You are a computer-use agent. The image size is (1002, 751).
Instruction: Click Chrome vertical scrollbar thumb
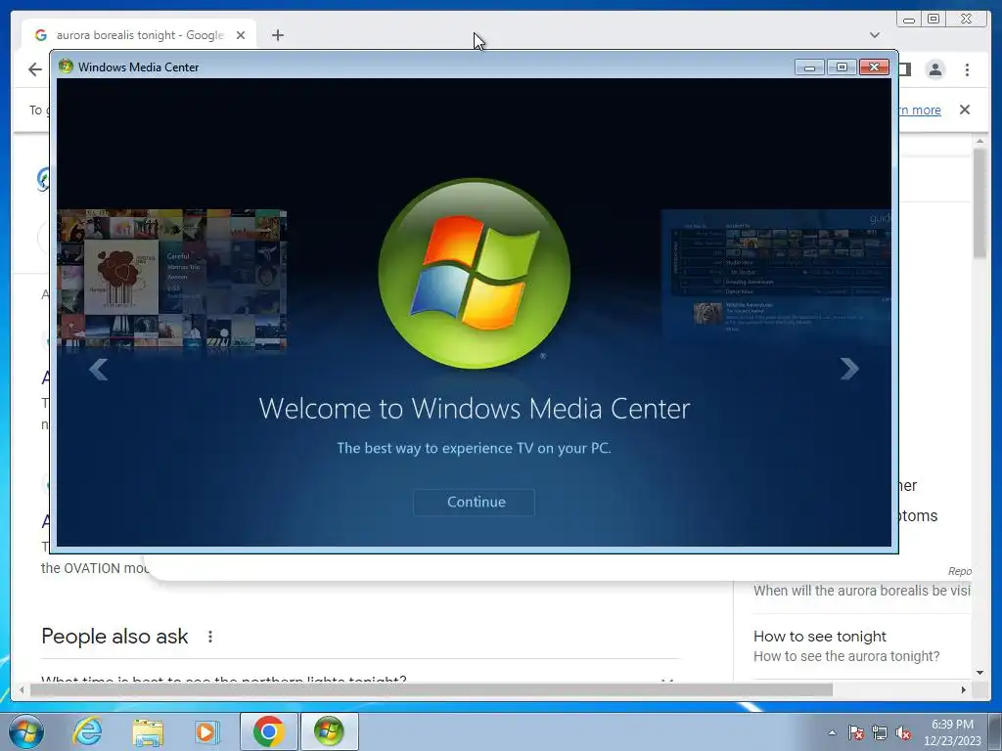click(979, 203)
